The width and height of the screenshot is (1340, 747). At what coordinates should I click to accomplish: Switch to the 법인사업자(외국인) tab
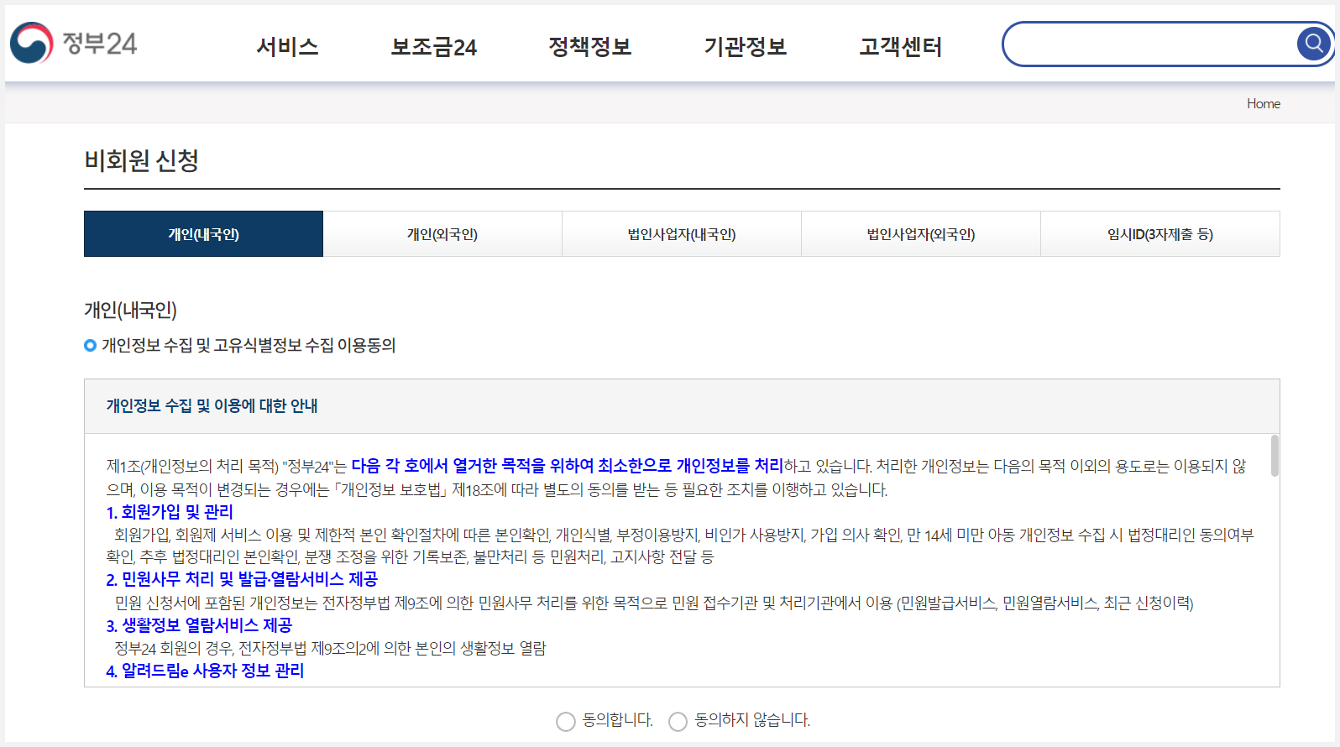[921, 234]
